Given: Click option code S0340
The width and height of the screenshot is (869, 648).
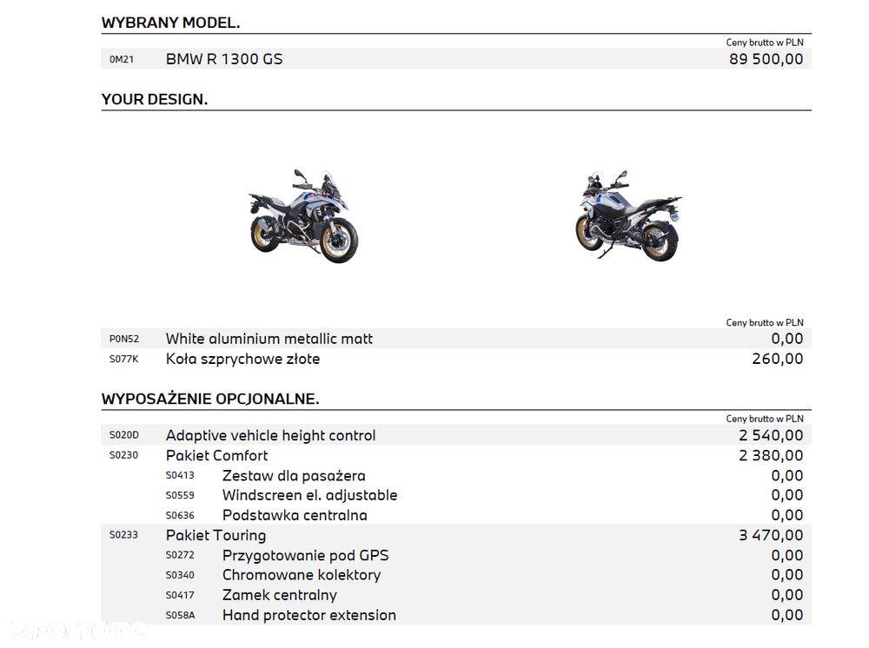Looking at the screenshot, I should pyautogui.click(x=180, y=575).
